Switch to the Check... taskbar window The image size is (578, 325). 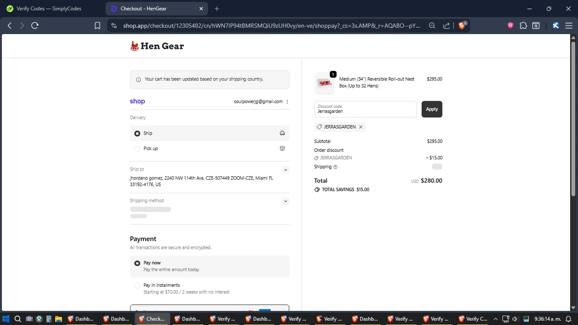(x=152, y=319)
